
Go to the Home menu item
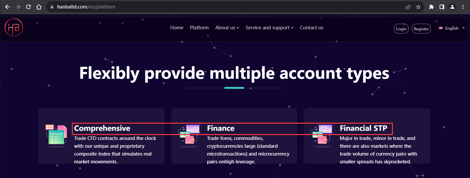point(177,28)
